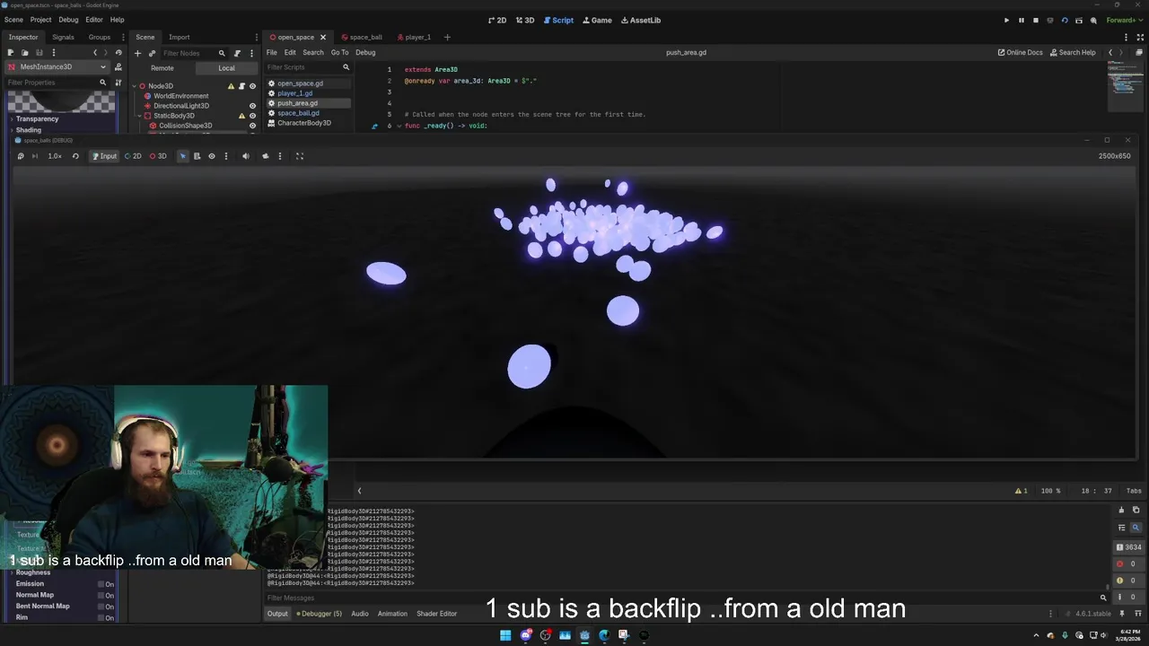Click the instantiate child scene link icon
Image resolution: width=1149 pixels, height=646 pixels.
coord(152,53)
